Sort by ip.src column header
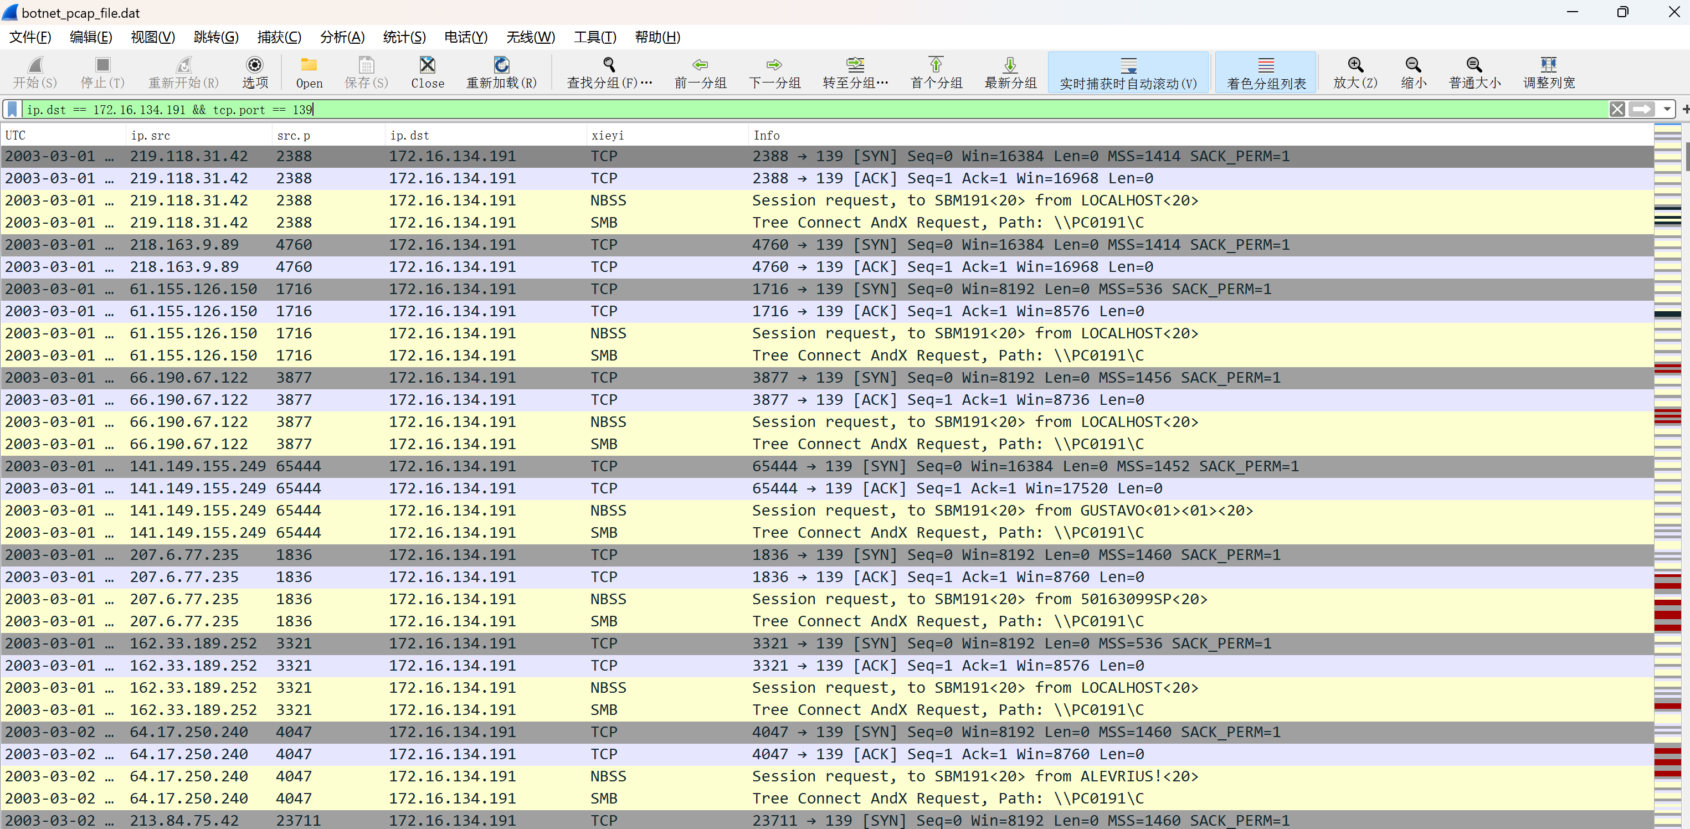The height and width of the screenshot is (829, 1690). (x=199, y=135)
